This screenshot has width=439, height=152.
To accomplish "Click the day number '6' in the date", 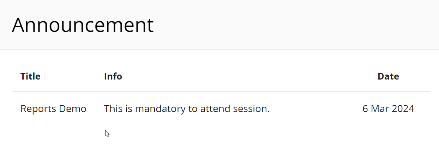I will tap(365, 109).
